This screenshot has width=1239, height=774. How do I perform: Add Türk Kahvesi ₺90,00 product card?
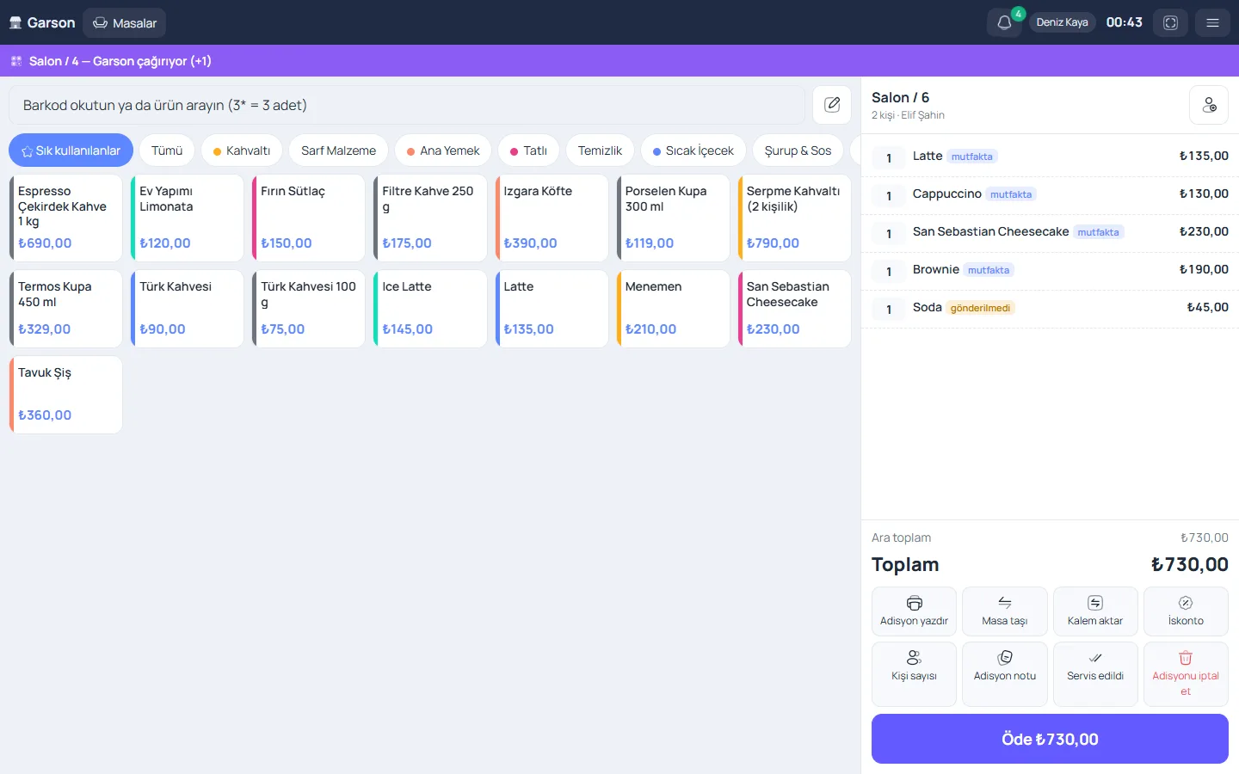[x=188, y=309]
